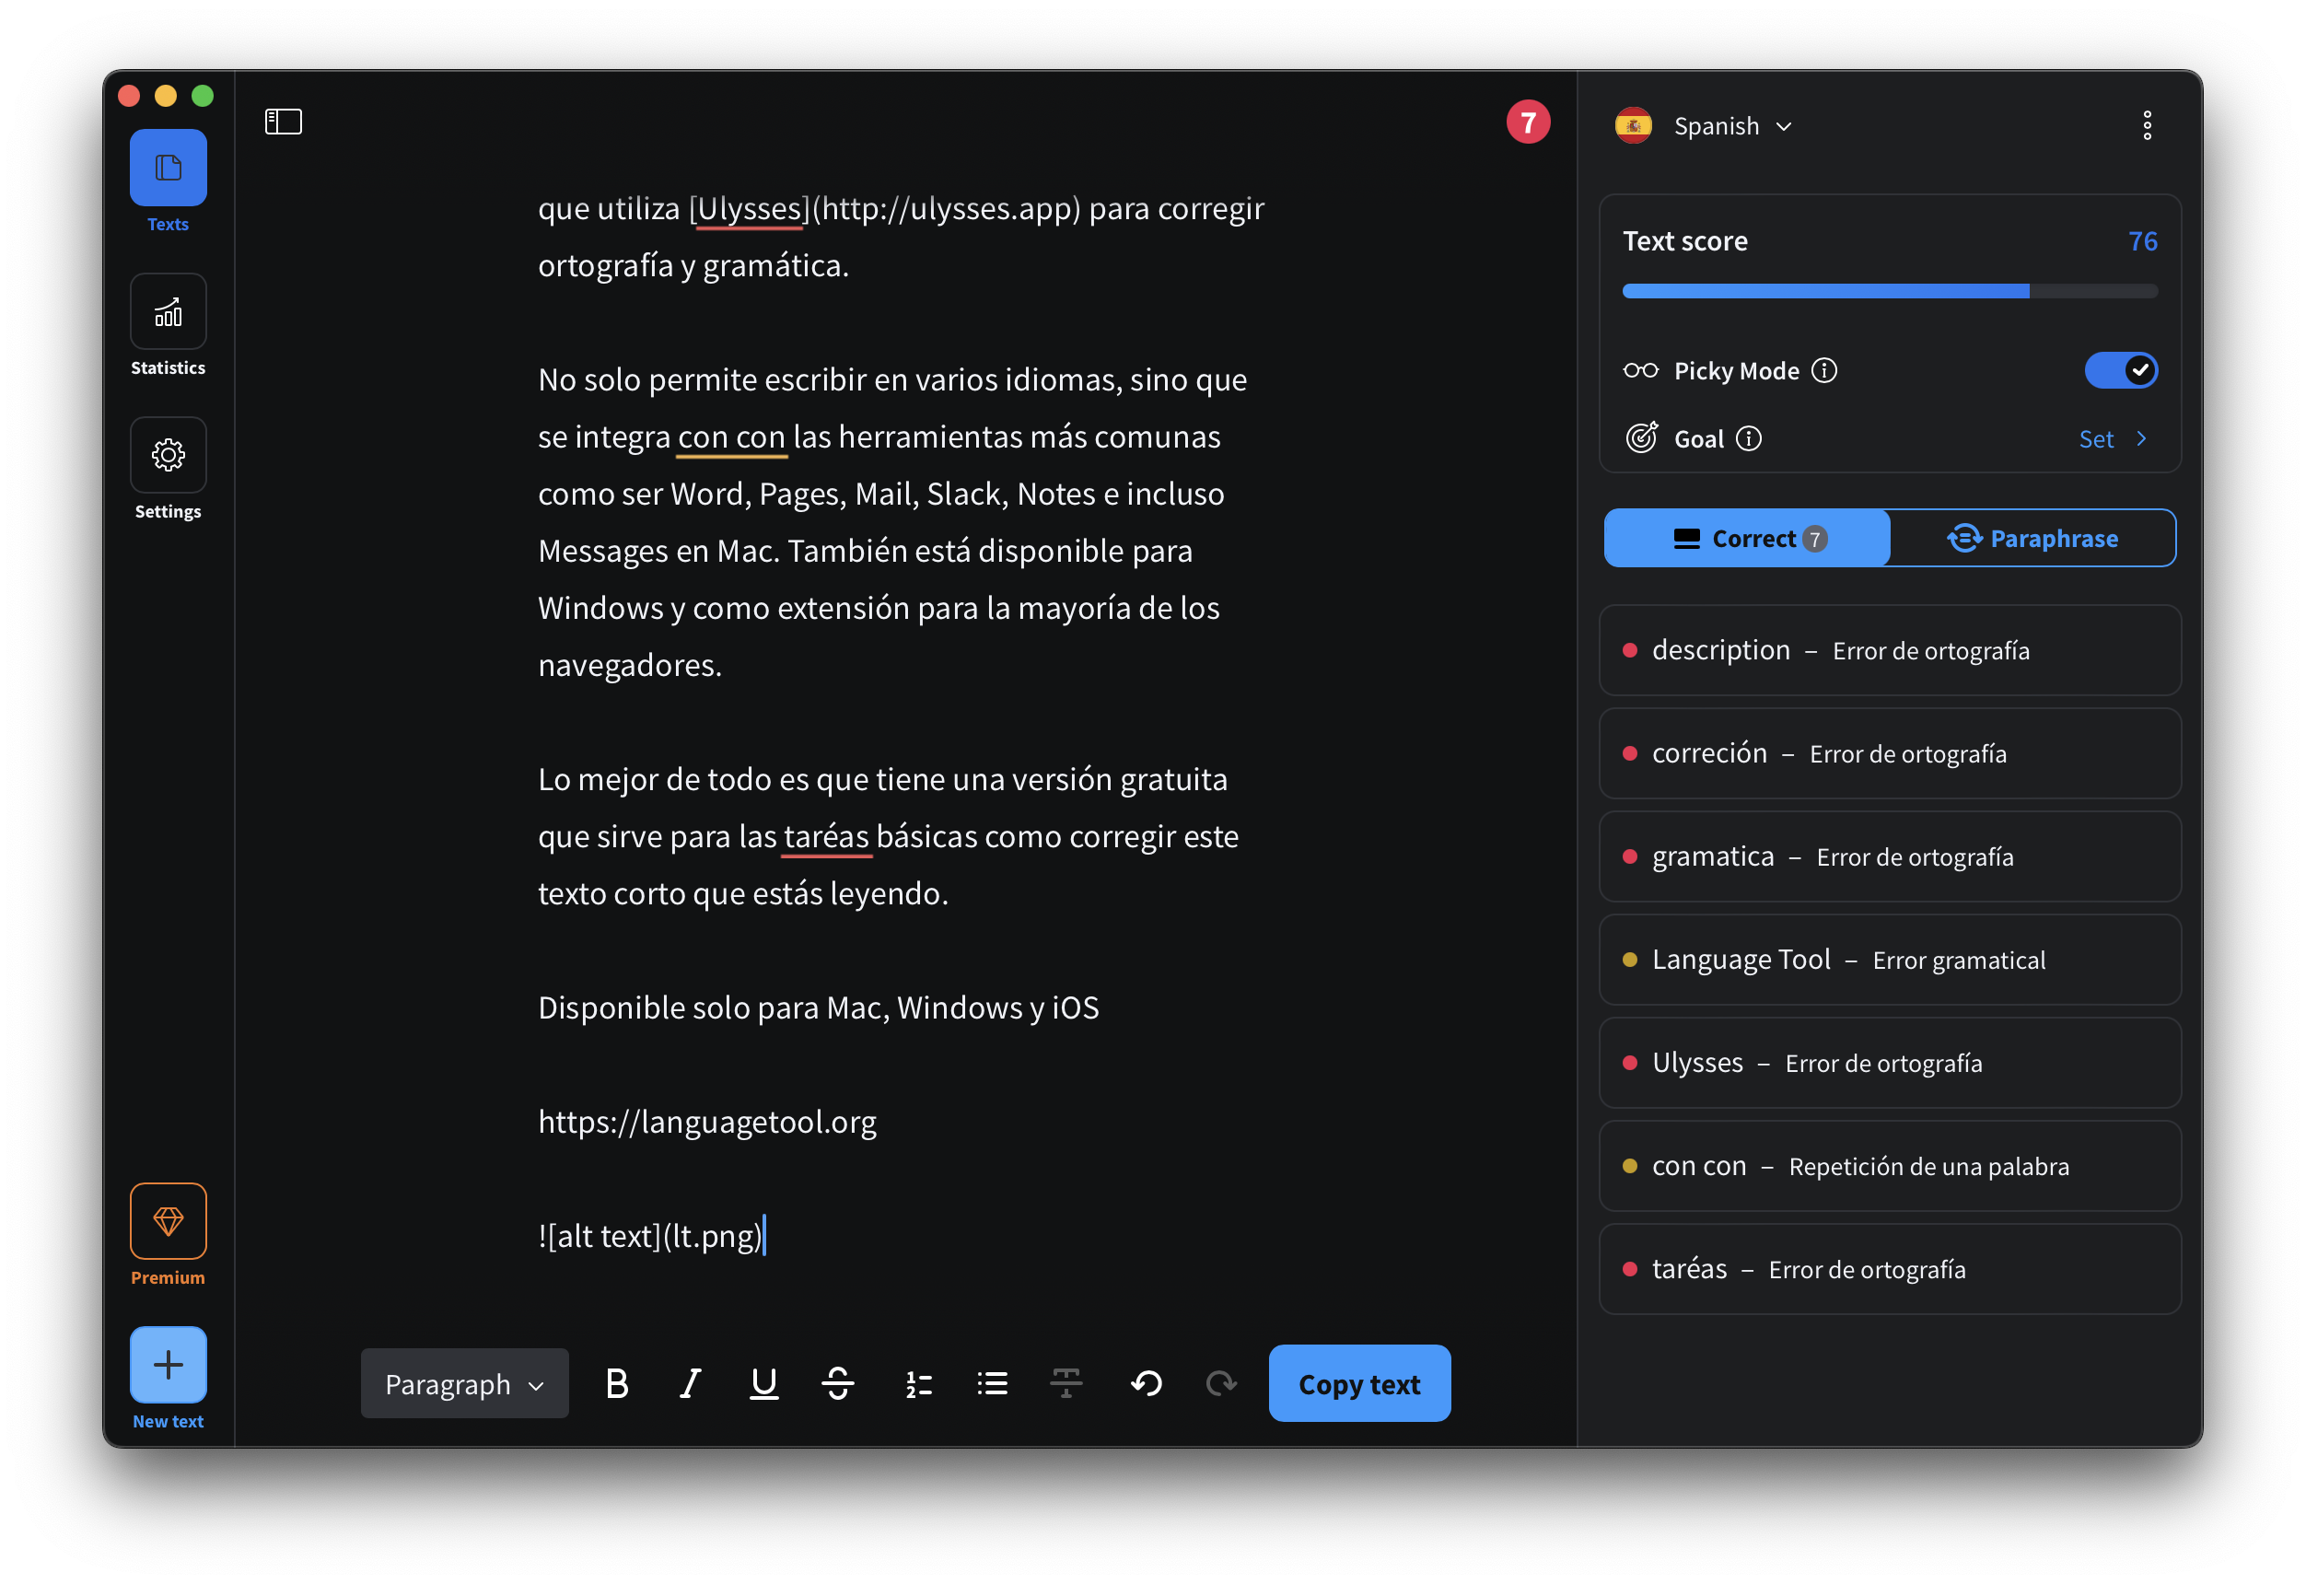Undo the last edit
Viewport: 2306px width, 1584px height.
coord(1146,1382)
